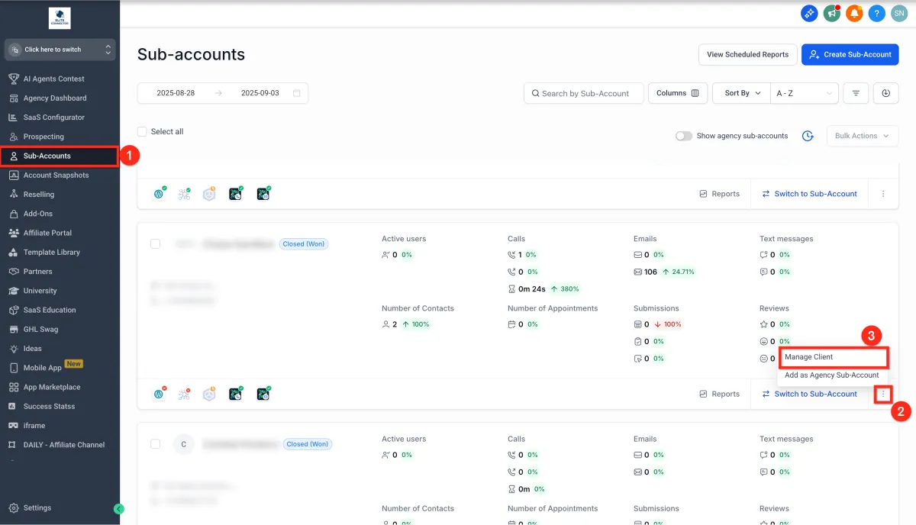Click the calendar icon in date range
Viewport: 916px width, 525px height.
pos(297,93)
